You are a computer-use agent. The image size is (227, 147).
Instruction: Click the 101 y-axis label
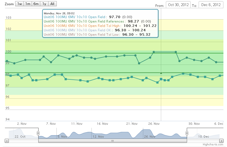pos(8,40)
